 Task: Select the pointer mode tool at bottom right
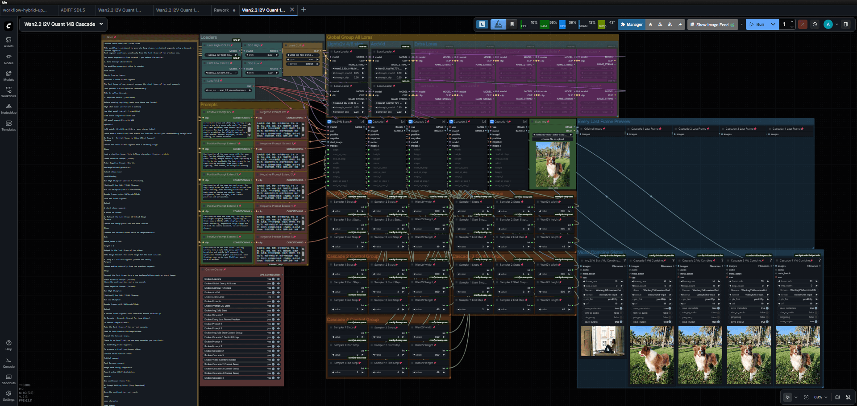coord(787,397)
